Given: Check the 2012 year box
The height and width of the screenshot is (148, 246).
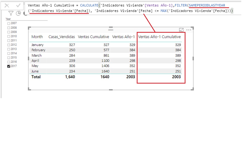Looking at the screenshot, I should 9,45.
